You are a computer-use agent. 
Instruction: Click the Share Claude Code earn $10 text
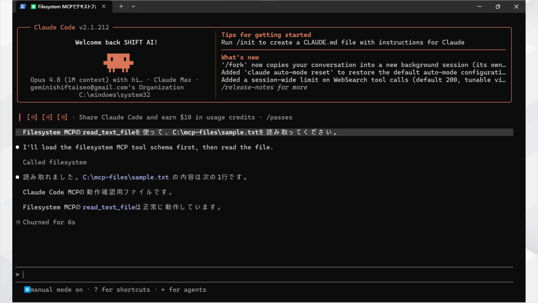(x=167, y=117)
